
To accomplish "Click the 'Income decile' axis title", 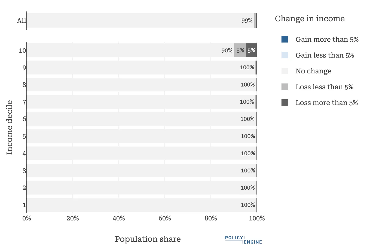I will [x=10, y=127].
